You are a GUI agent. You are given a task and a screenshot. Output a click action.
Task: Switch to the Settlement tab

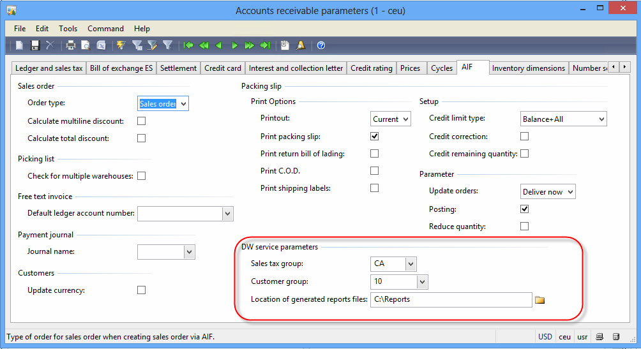point(178,68)
